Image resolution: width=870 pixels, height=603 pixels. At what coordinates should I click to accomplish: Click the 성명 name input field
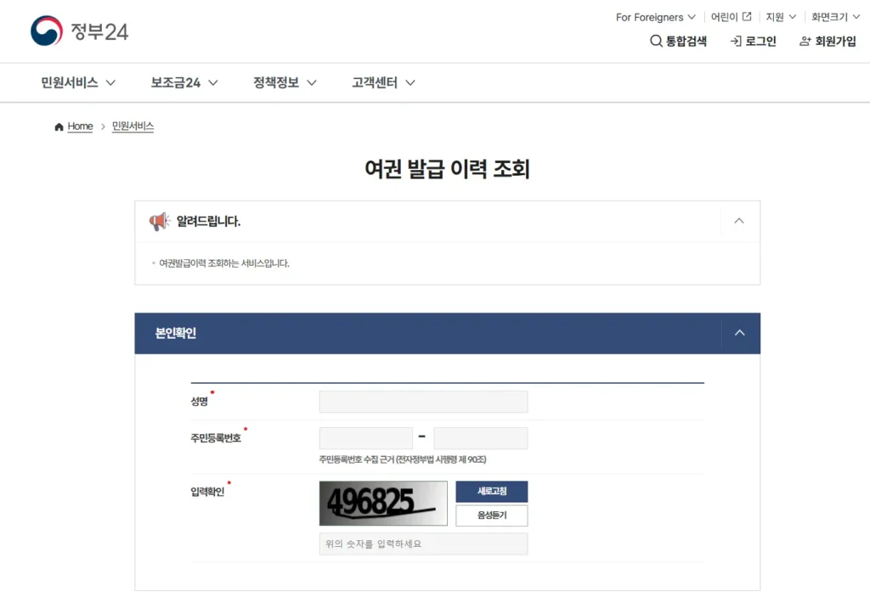pyautogui.click(x=423, y=402)
